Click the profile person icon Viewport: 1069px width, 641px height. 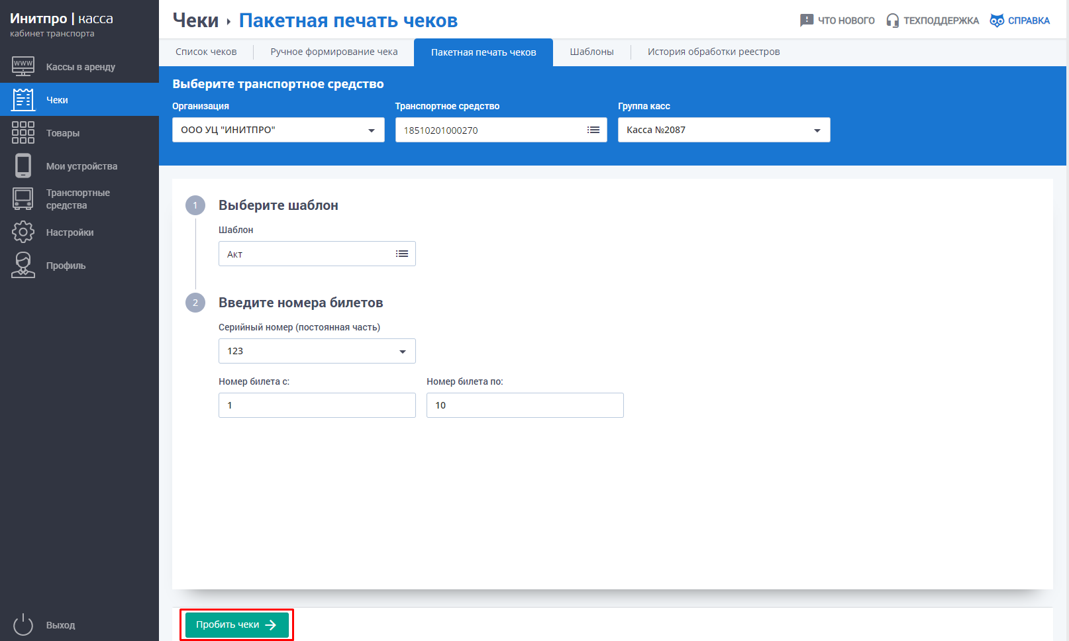coord(23,265)
